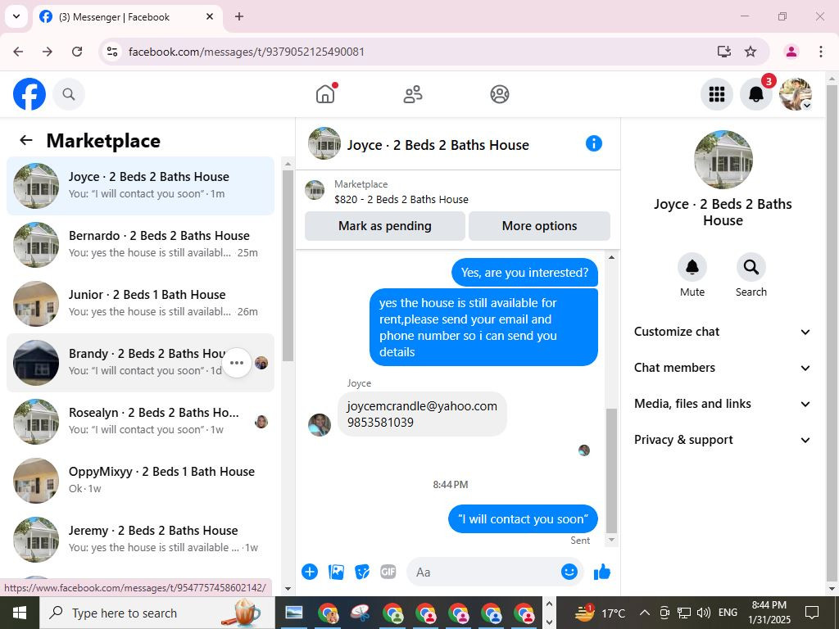The width and height of the screenshot is (839, 629).
Task: Click Mark as pending button
Action: click(x=385, y=226)
